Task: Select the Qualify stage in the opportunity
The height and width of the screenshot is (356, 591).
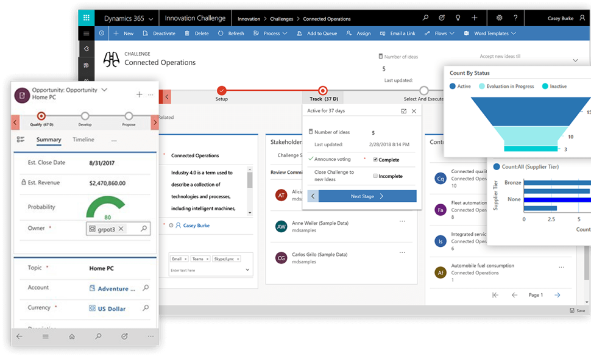Action: (x=41, y=116)
